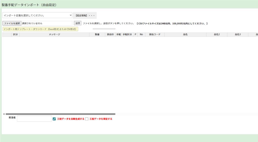The image size is (258, 142).
Task: Select the 部品ID column header
Action: click(x=110, y=34)
